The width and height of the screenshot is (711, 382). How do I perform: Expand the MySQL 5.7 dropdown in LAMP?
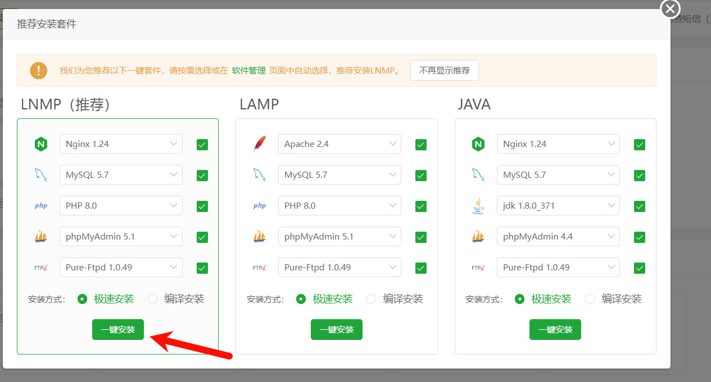pyautogui.click(x=339, y=175)
